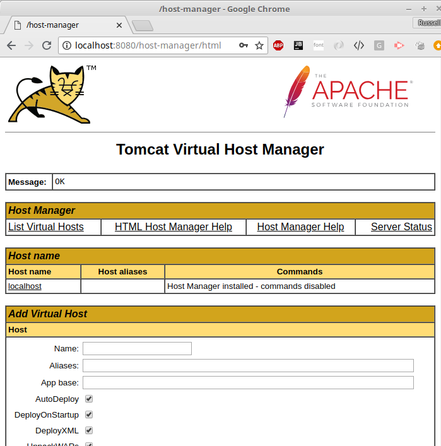
Task: Click the Apache Software Foundation logo
Action: 348,91
